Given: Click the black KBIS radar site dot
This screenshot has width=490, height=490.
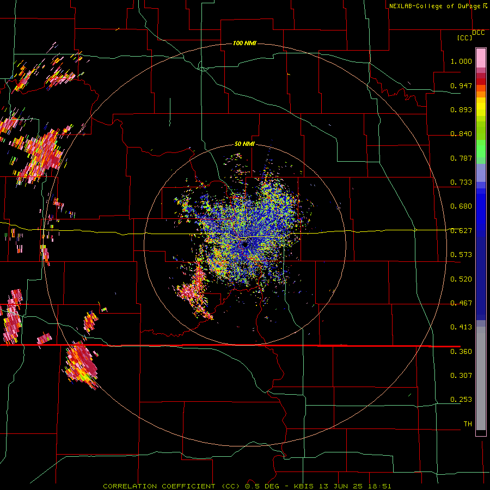Looking at the screenshot, I should [x=246, y=244].
